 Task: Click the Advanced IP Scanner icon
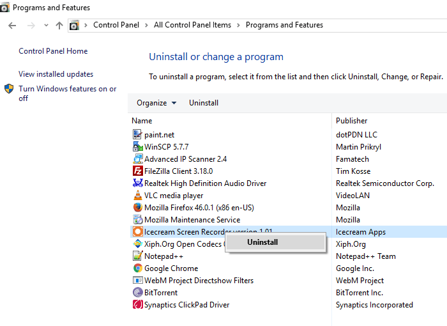137,159
